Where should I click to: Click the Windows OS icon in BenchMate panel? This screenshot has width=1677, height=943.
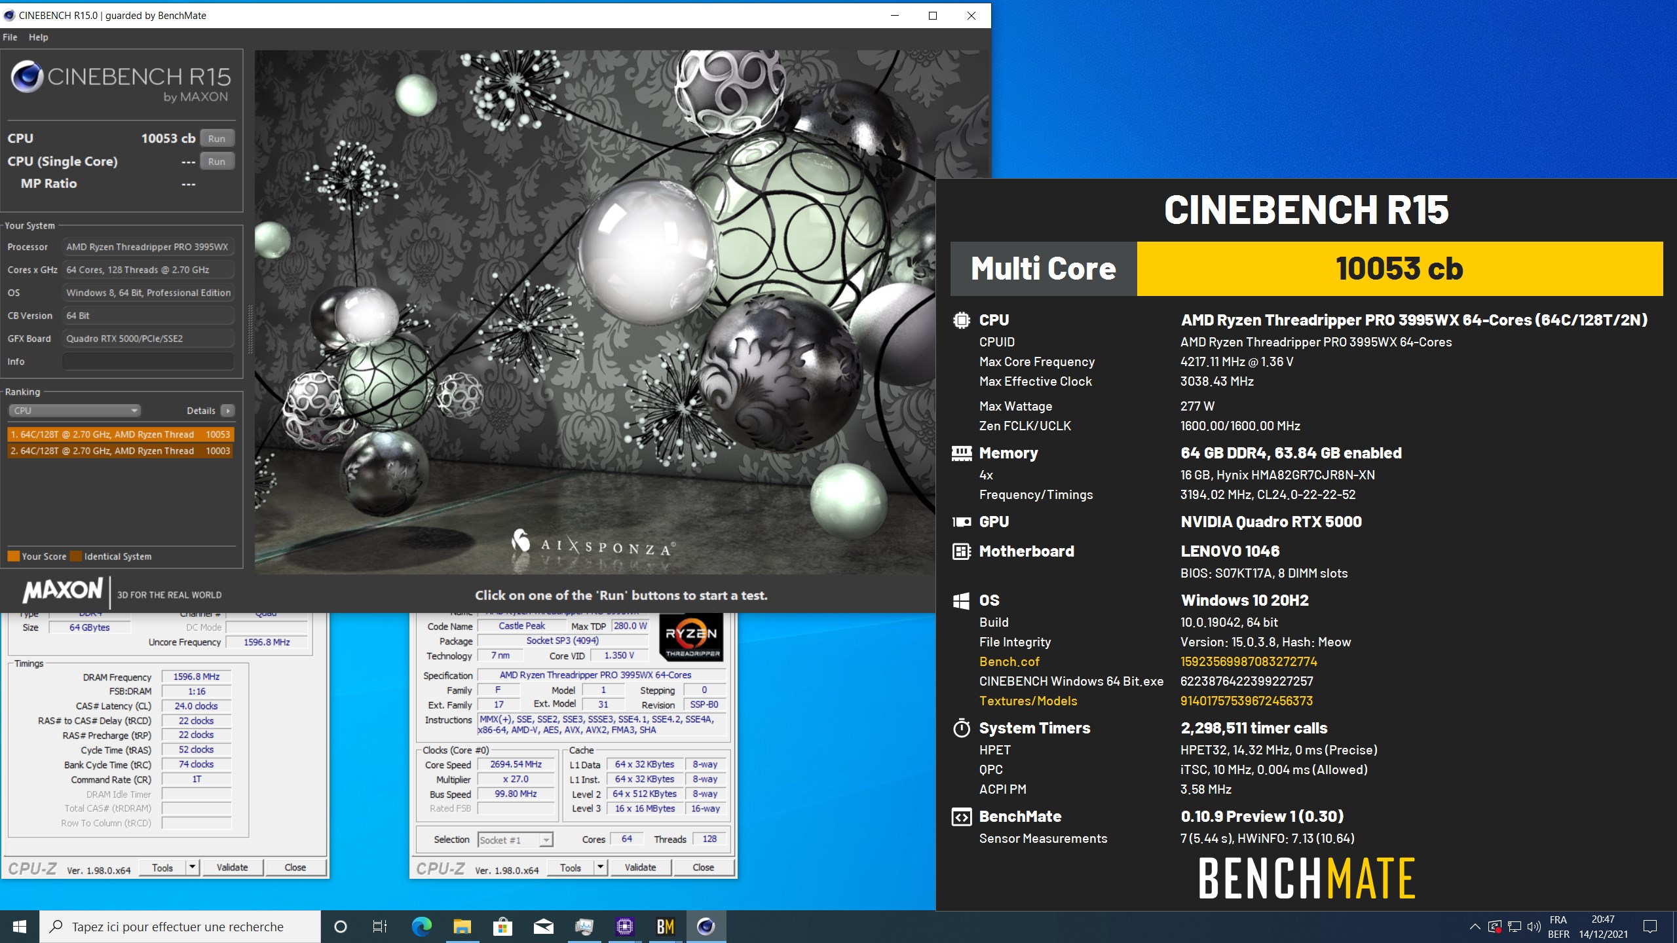pyautogui.click(x=961, y=601)
